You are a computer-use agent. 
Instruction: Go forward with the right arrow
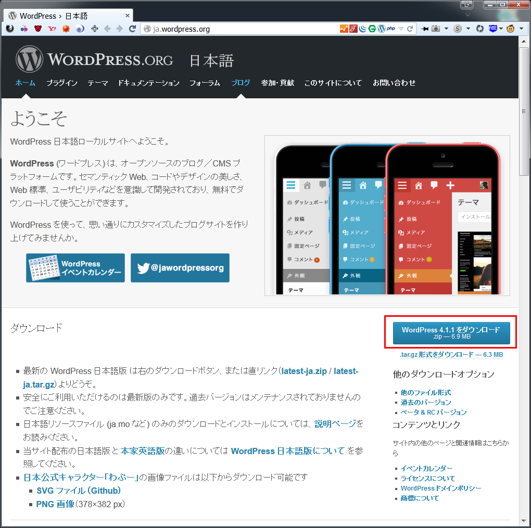(120, 29)
